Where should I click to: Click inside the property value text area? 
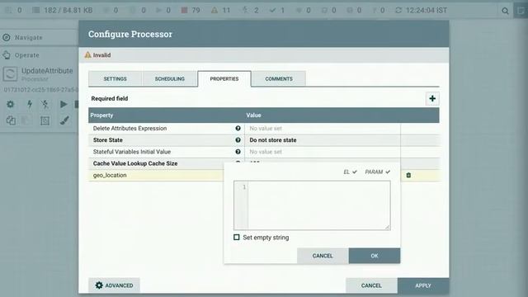[x=319, y=205]
